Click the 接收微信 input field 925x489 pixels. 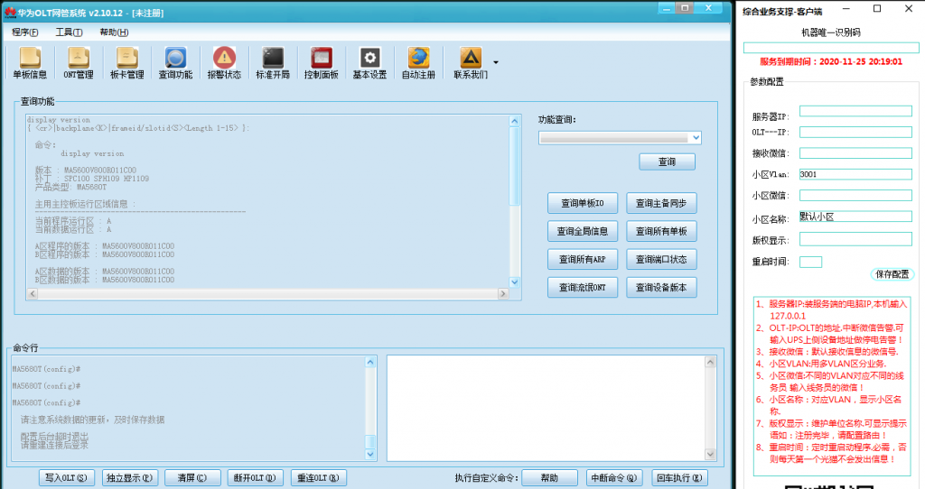pyautogui.click(x=855, y=153)
